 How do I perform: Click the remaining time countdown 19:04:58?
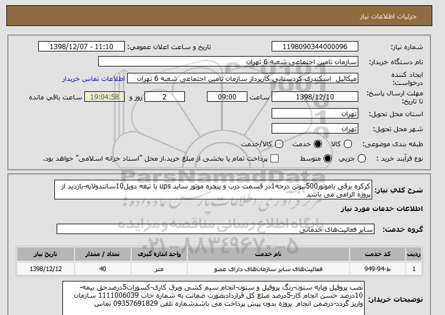[105, 97]
